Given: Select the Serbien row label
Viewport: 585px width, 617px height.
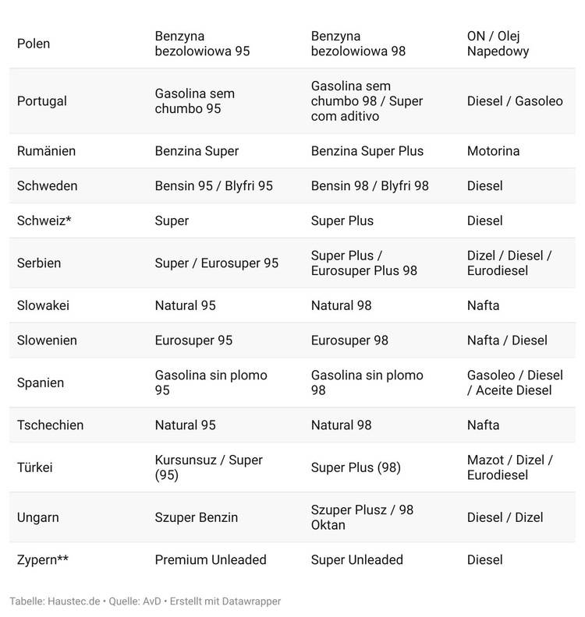Looking at the screenshot, I should click(x=39, y=263).
